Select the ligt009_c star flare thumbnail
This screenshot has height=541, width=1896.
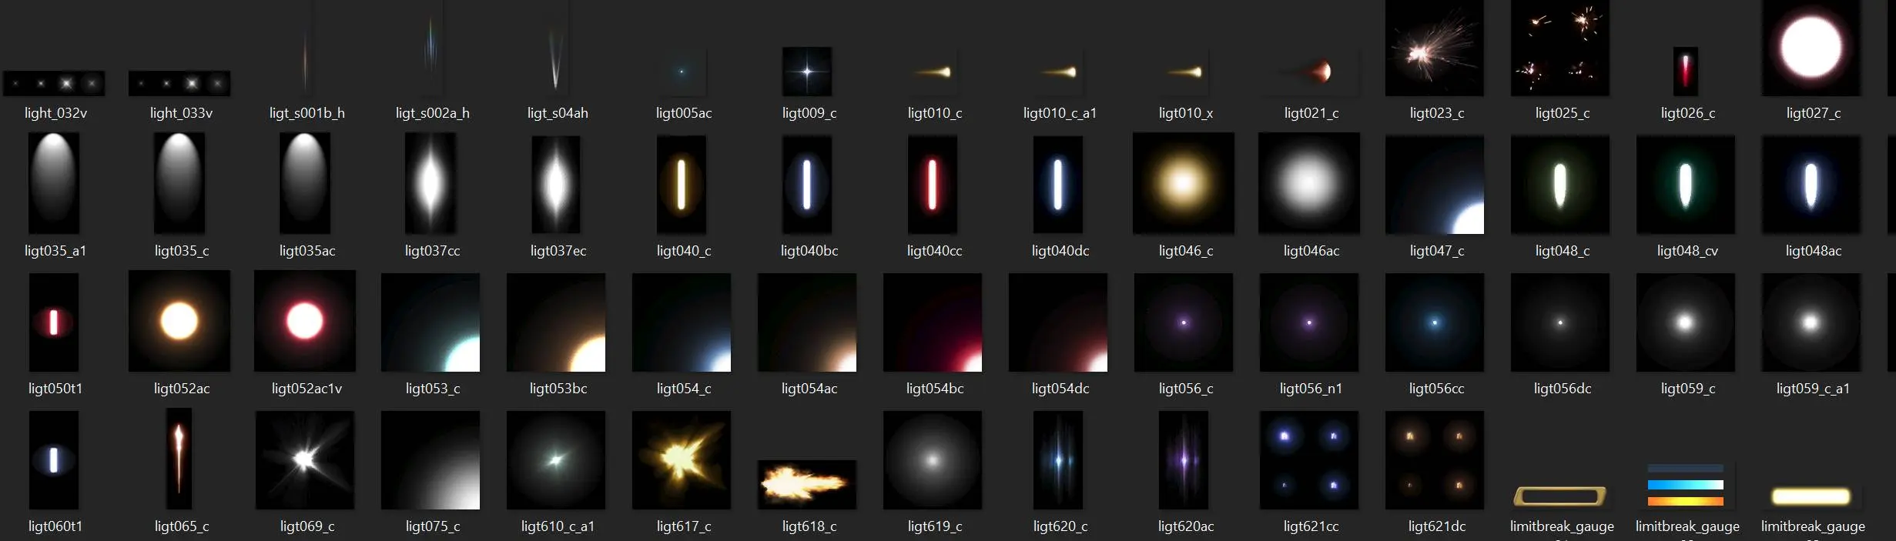807,72
